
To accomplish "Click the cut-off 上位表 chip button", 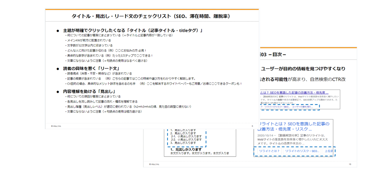I will [x=328, y=151].
